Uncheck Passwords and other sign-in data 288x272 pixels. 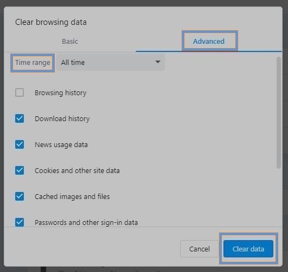point(20,222)
